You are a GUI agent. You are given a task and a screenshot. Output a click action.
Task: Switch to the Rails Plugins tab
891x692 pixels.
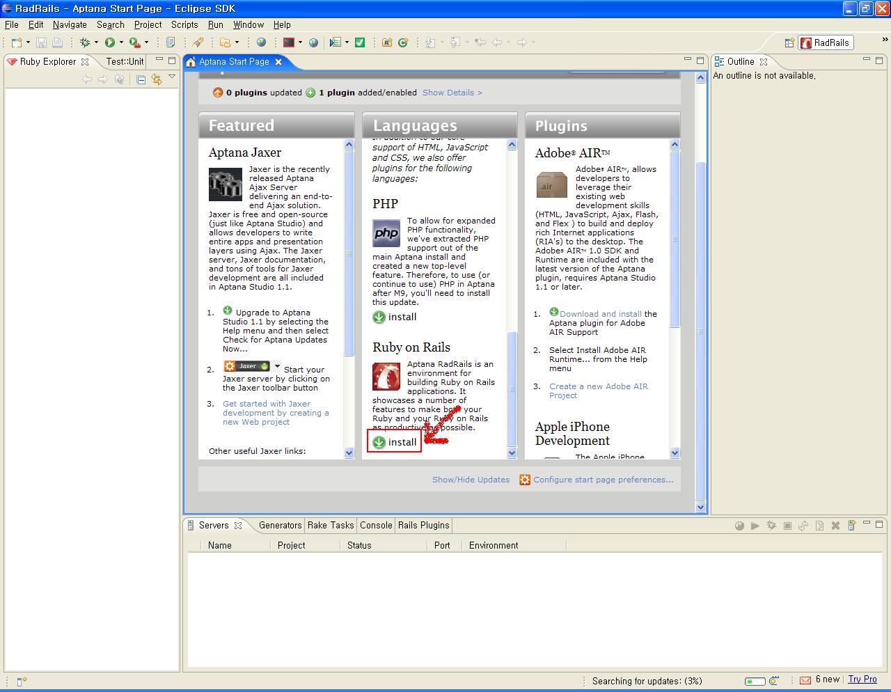tap(423, 525)
